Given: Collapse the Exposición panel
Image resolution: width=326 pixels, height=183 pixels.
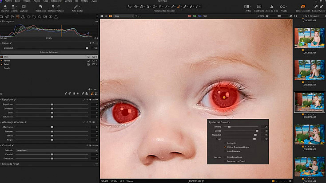Looking at the screenshot, I should 1,100.
